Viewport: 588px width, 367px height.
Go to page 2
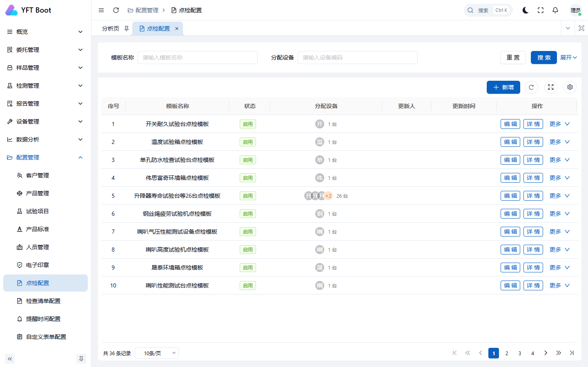pos(507,353)
